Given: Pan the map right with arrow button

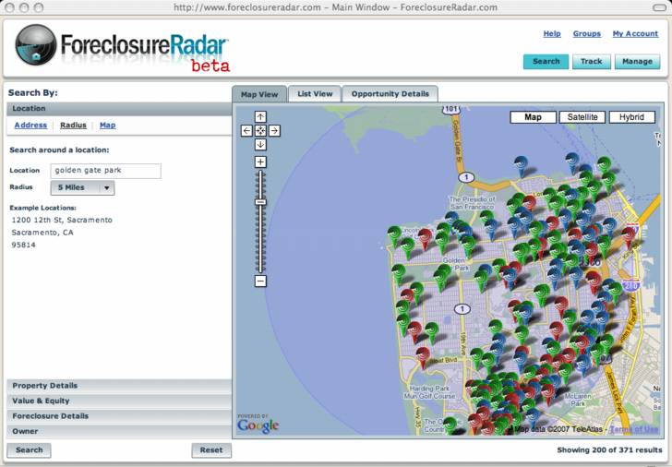Looking at the screenshot, I should (x=274, y=131).
